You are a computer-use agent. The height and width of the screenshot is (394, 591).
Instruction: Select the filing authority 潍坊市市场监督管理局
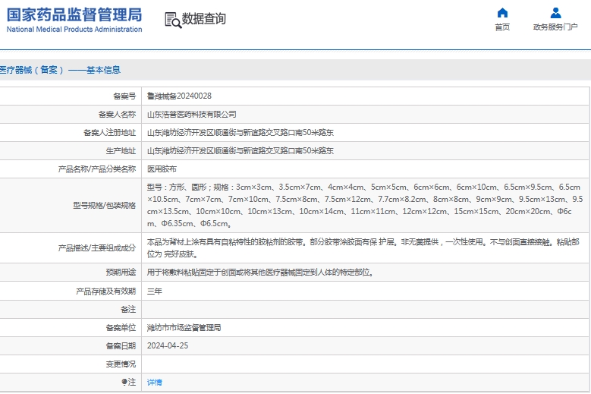[x=184, y=328]
